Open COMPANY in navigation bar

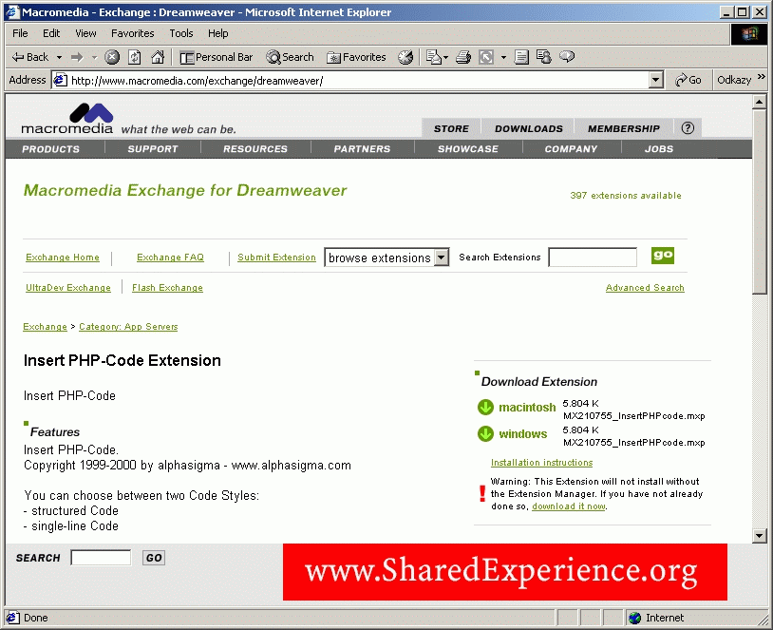click(x=571, y=149)
